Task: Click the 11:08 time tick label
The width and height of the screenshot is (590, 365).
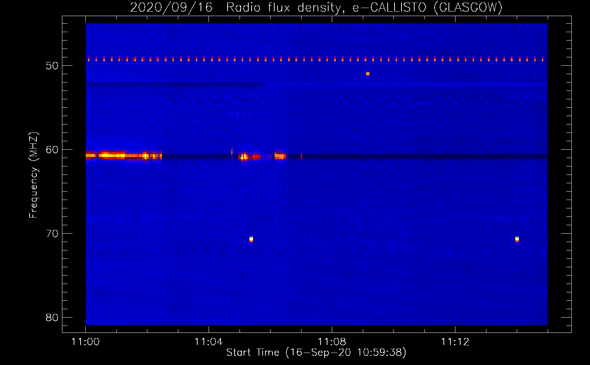Action: pos(332,342)
